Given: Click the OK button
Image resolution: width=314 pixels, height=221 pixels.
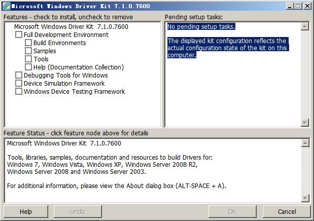Looking at the screenshot, I should [232, 211].
